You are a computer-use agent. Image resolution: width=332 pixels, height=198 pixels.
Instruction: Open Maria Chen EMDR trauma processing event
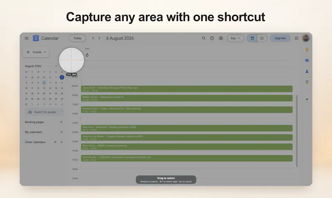click(x=187, y=147)
